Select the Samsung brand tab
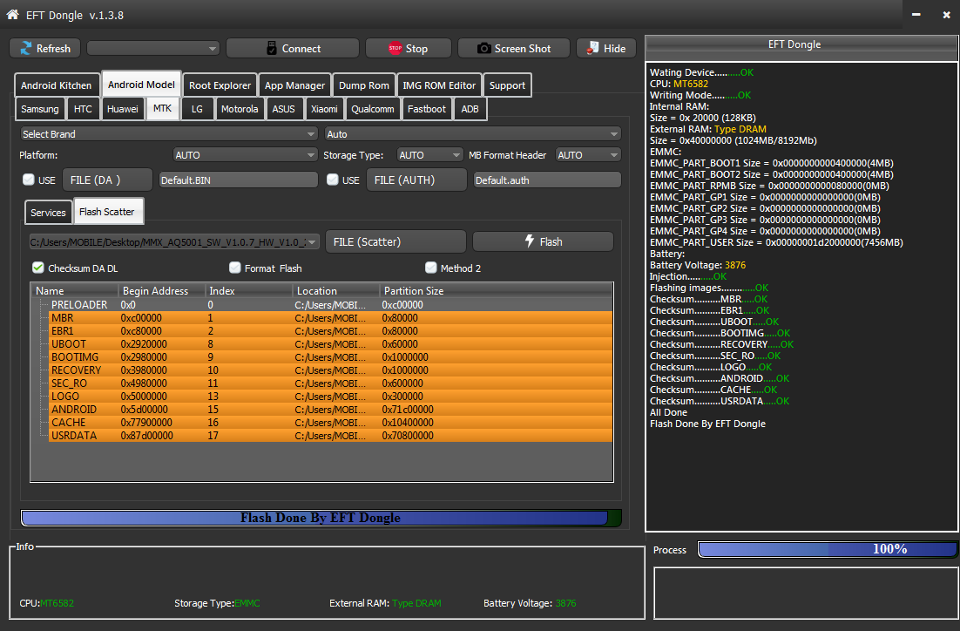Screen dimensions: 960x631 click(40, 109)
